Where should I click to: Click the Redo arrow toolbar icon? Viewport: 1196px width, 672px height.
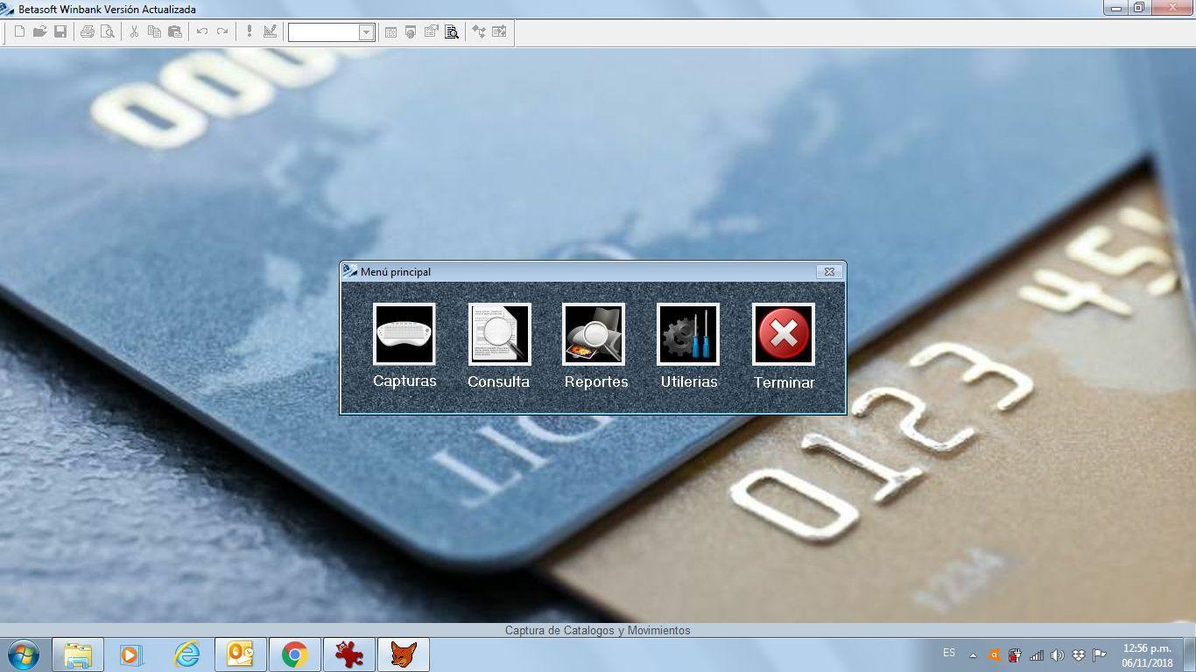(222, 31)
